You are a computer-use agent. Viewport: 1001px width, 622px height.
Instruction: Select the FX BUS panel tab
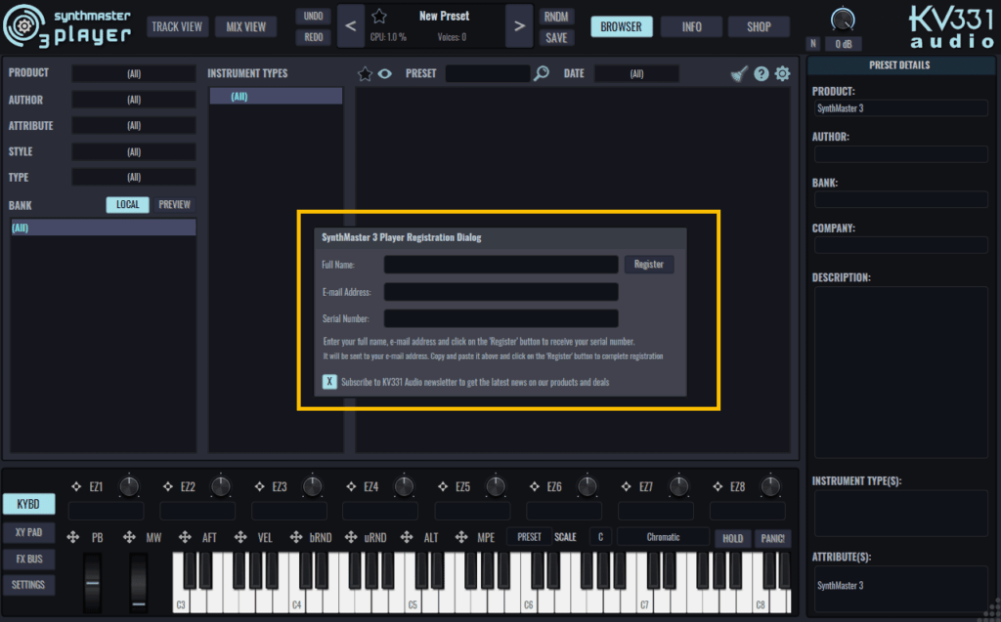pyautogui.click(x=28, y=559)
